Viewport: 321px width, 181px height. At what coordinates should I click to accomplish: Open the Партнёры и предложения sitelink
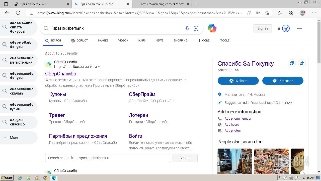tap(78, 136)
